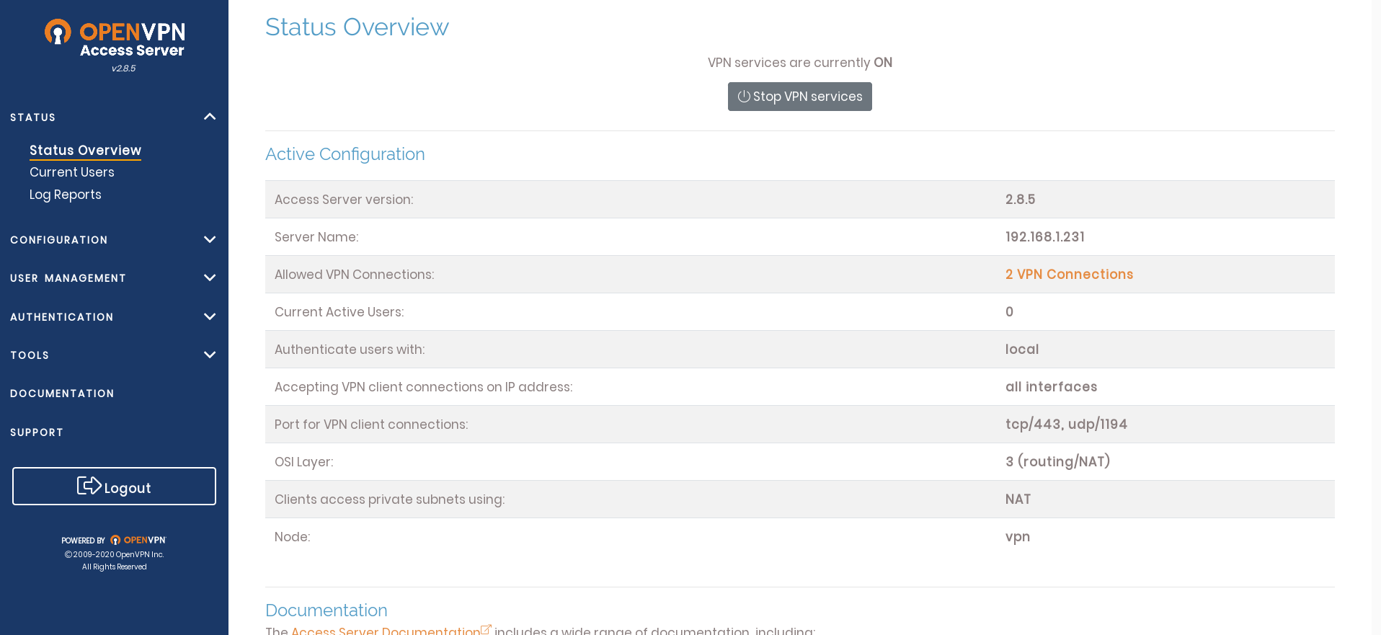Click the 'Allowed VPN Connections:' label

pyautogui.click(x=355, y=275)
